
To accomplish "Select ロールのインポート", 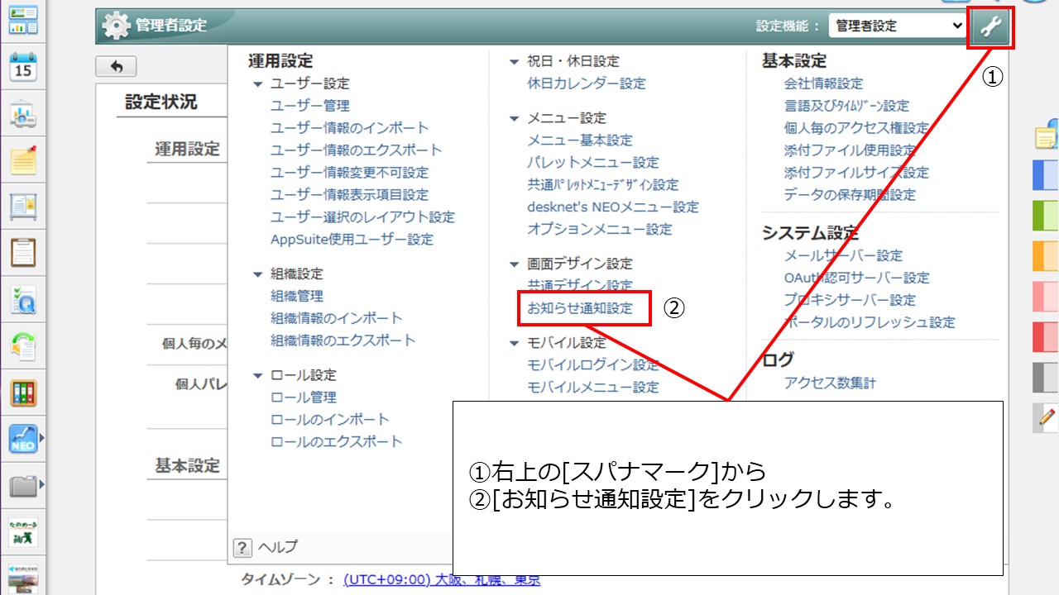I will (x=330, y=420).
